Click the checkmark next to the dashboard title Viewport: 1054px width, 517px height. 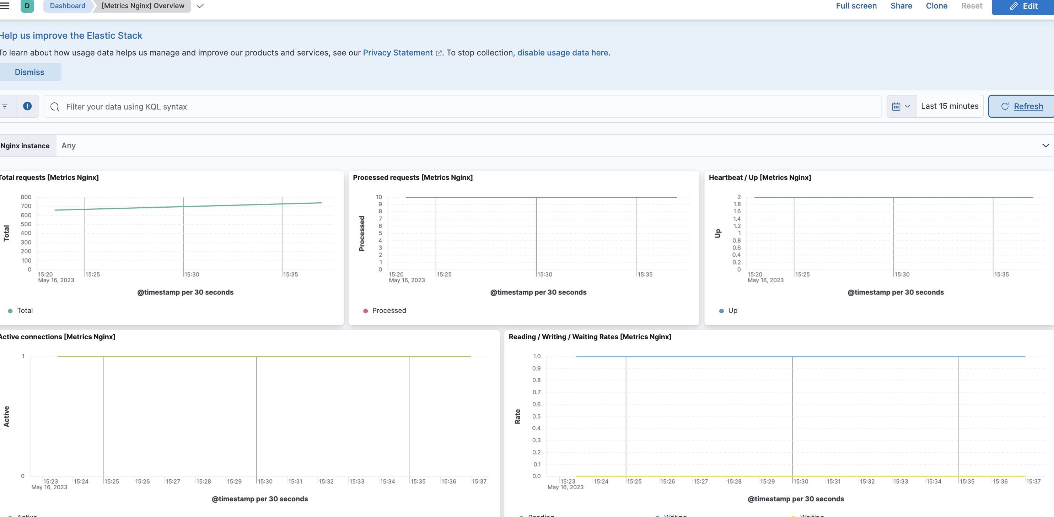pos(200,6)
